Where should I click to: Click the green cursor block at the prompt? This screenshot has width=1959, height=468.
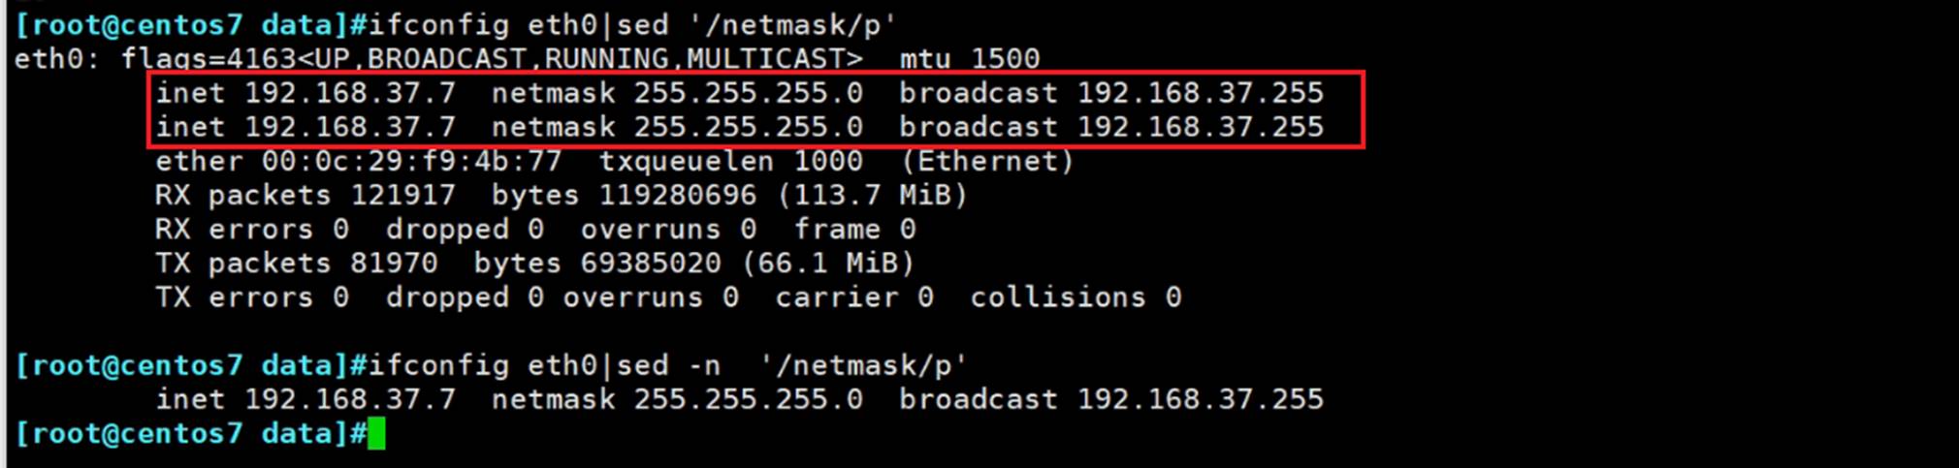click(x=376, y=433)
